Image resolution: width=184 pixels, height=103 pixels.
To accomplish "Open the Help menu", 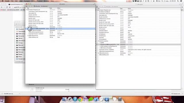I will (52, 1).
